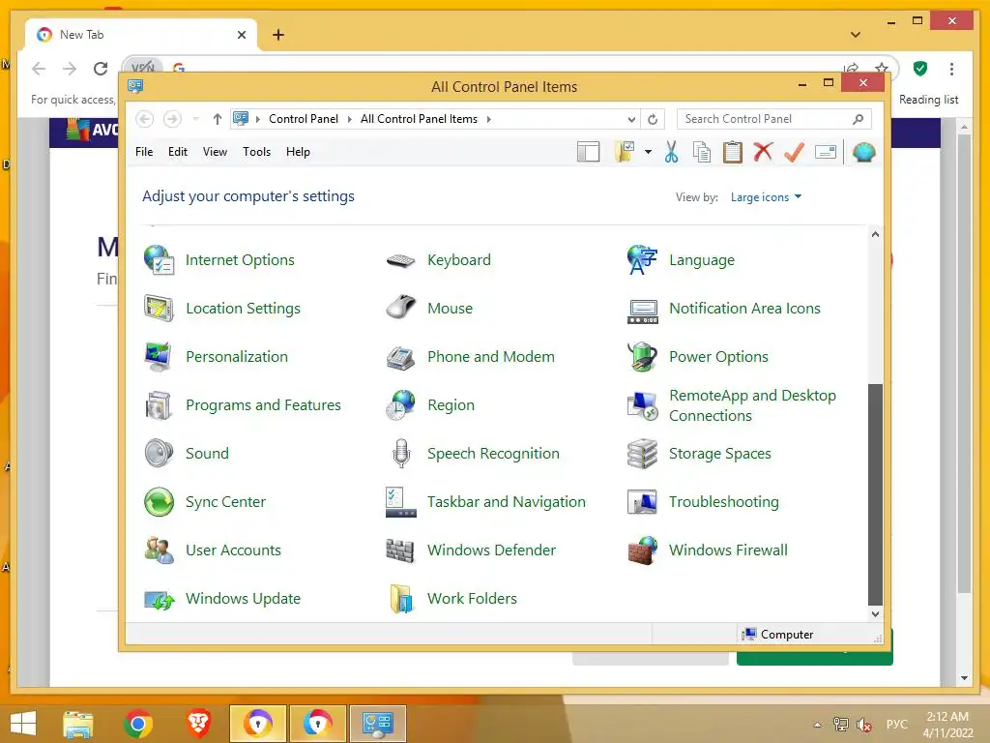
Task: Click Control Panel breadcrumb link
Action: (303, 119)
